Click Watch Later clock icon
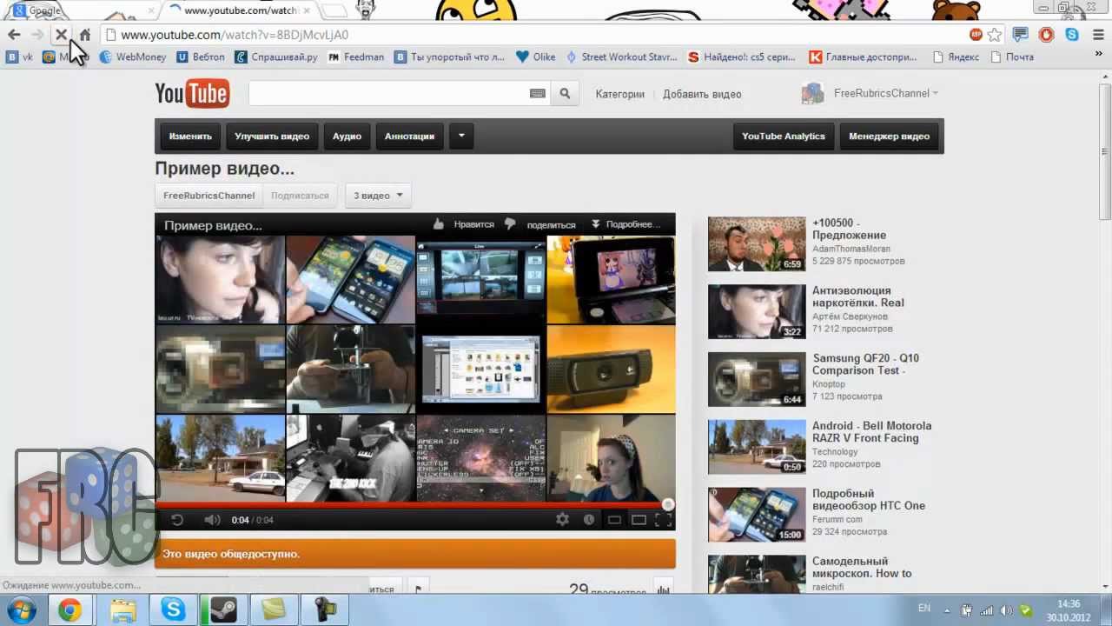The height and width of the screenshot is (626, 1112). pos(589,520)
